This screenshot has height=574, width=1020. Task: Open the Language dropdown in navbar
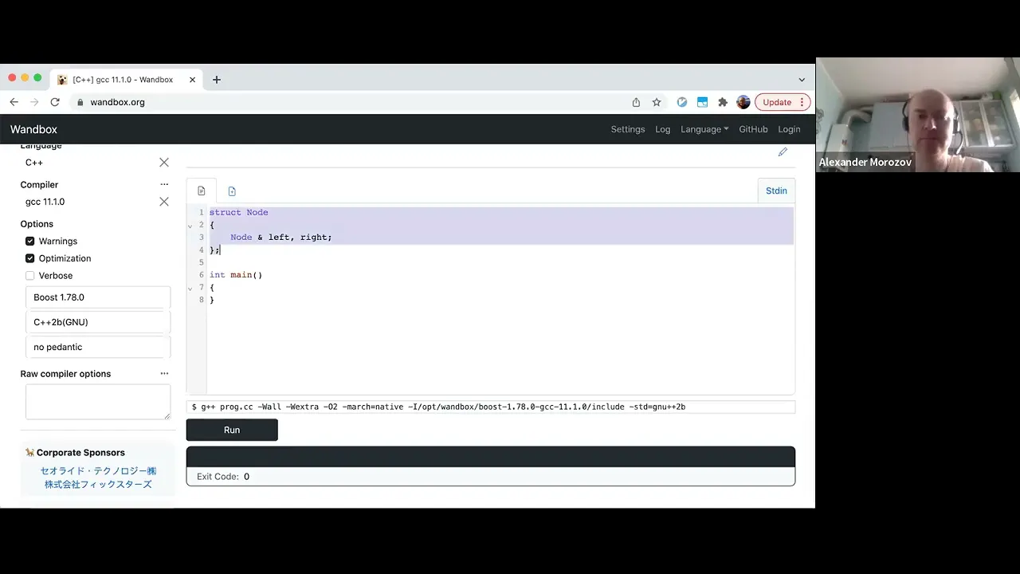(x=704, y=129)
